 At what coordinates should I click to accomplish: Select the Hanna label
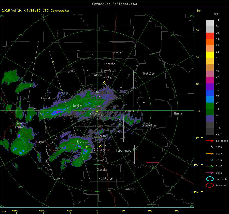(x=178, y=113)
